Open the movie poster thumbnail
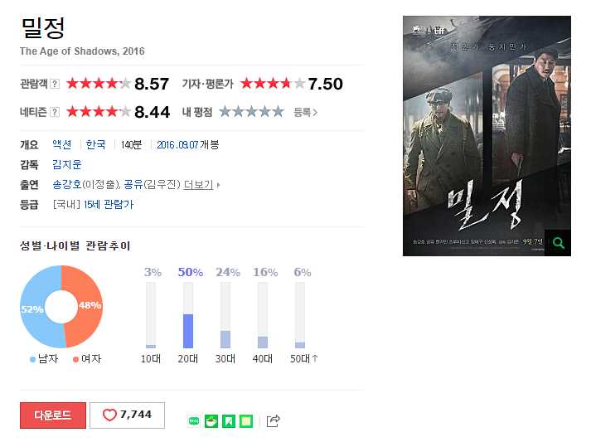The image size is (591, 442). click(487, 136)
